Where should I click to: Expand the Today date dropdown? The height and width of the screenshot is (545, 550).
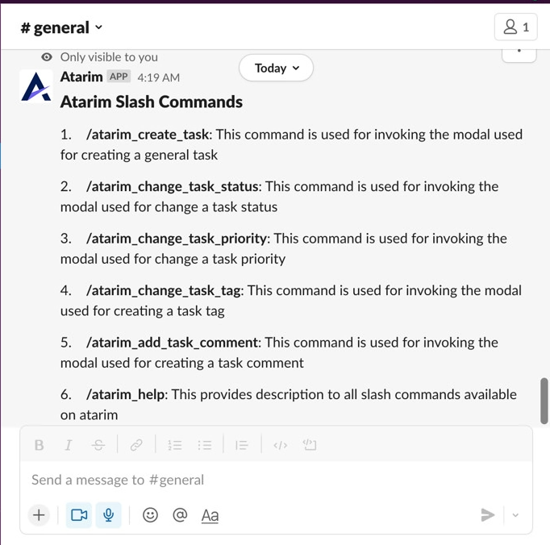277,69
